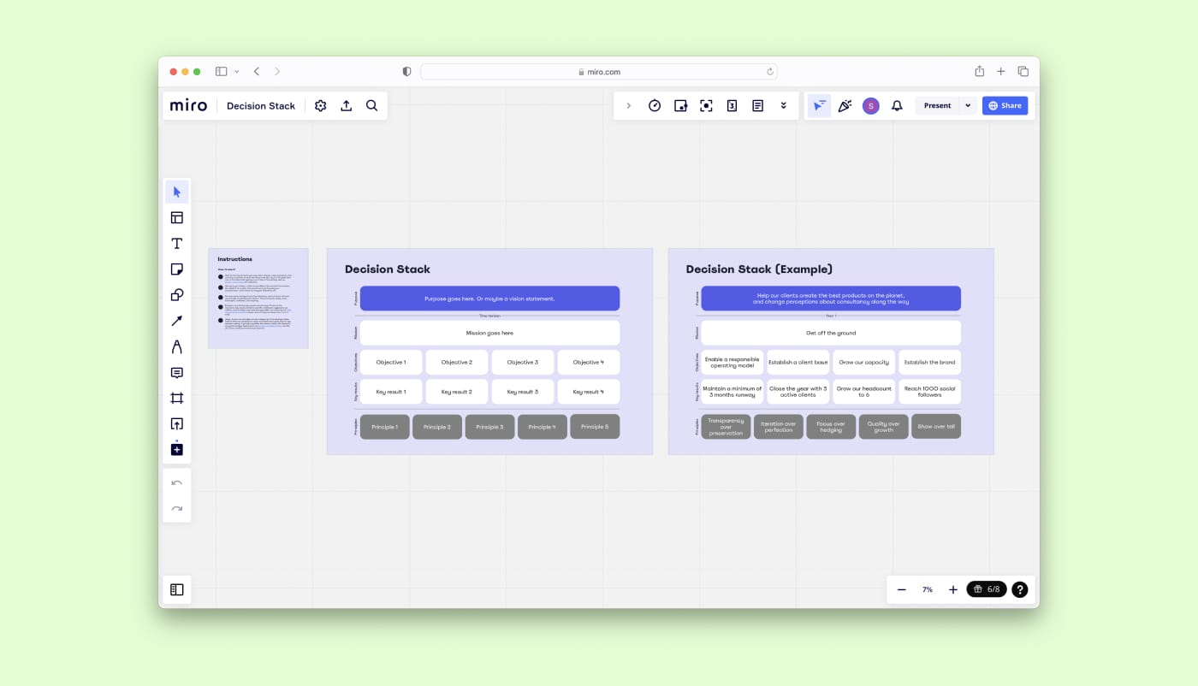
Task: Open search from the board header
Action: point(371,104)
